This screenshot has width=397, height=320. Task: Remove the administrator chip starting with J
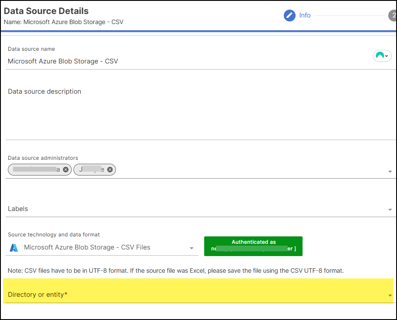point(110,170)
